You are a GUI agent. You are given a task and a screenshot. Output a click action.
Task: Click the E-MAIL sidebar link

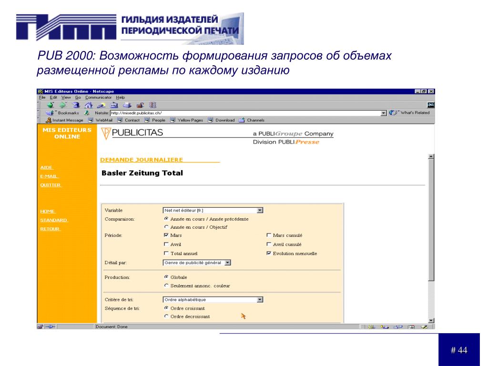pos(49,176)
